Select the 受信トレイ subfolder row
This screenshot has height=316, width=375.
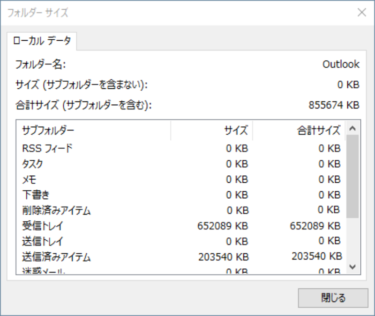[42, 226]
